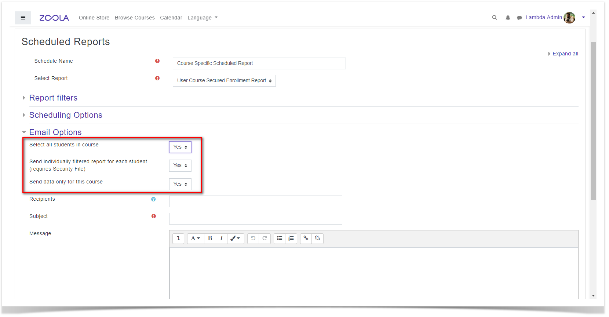609x317 pixels.
Task: Click the Subject required icon
Action: (154, 216)
